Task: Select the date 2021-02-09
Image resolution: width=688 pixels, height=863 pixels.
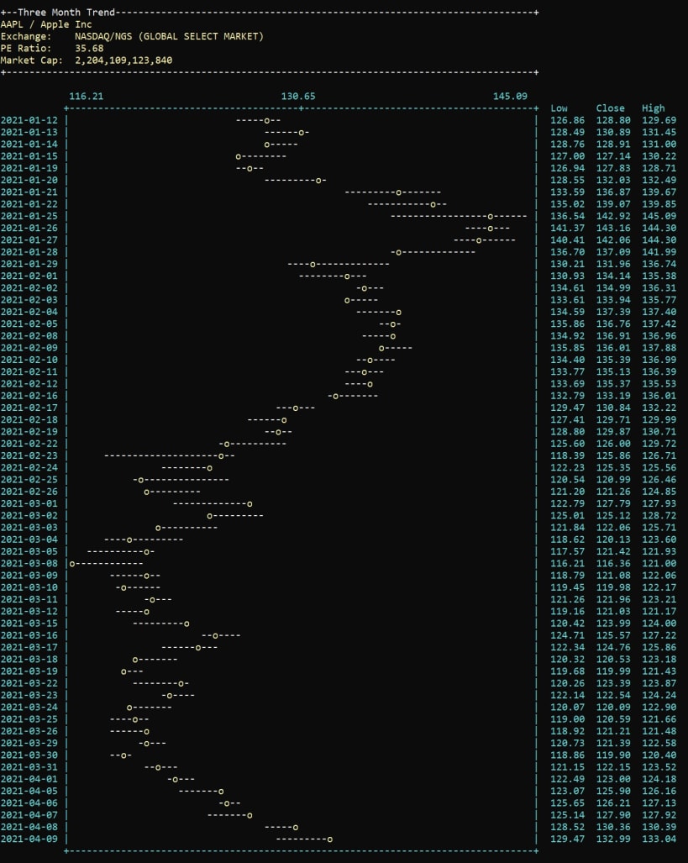Action: (29, 348)
